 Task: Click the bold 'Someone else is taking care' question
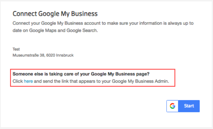point(83,73)
